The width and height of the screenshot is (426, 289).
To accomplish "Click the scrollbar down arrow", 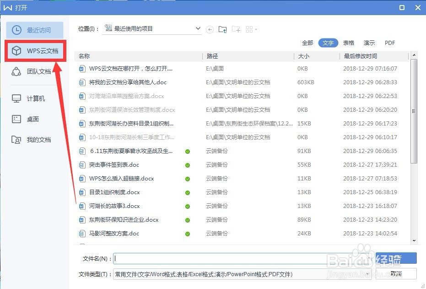I will (x=414, y=240).
